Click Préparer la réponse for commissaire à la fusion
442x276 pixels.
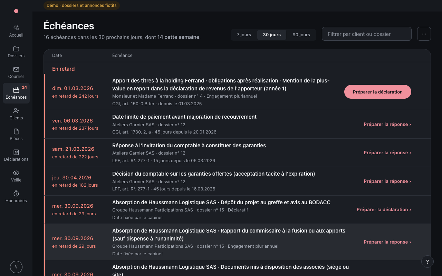tap(387, 242)
